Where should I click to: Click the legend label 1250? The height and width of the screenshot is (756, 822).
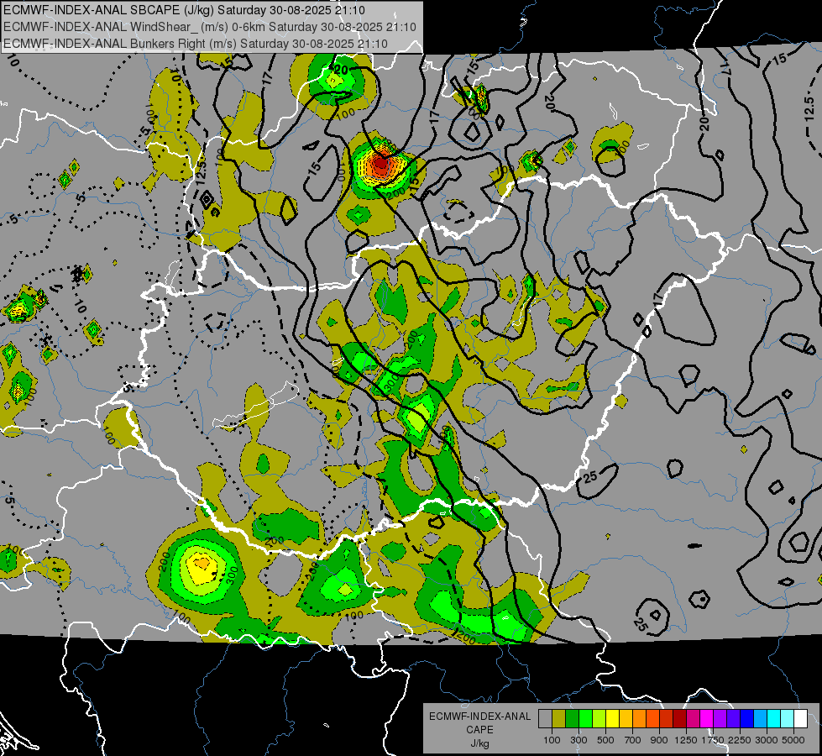[x=686, y=740]
